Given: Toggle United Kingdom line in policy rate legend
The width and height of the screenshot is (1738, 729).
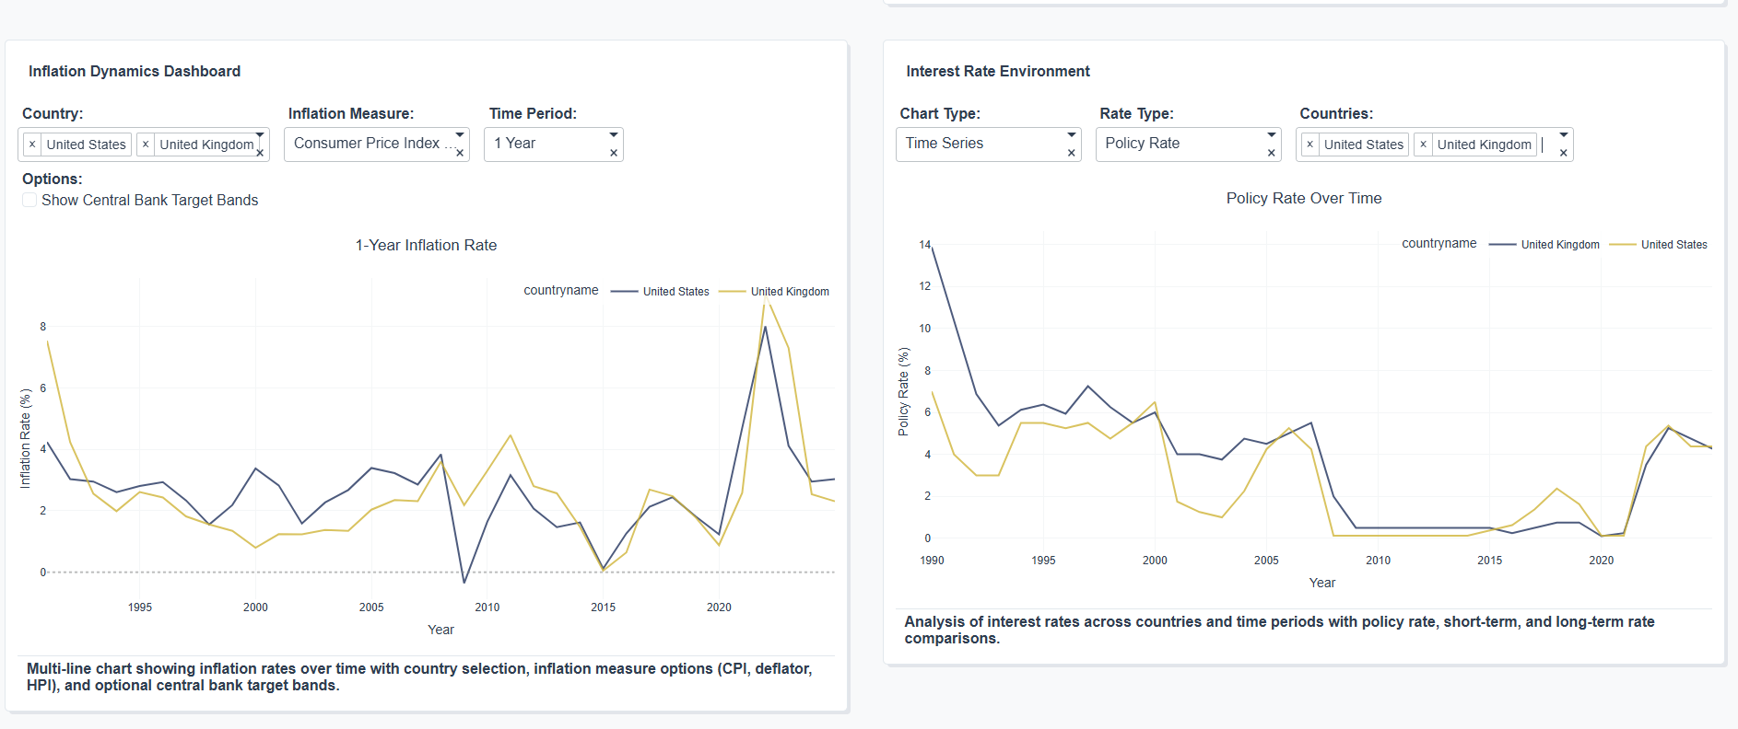Looking at the screenshot, I should pos(1559,245).
